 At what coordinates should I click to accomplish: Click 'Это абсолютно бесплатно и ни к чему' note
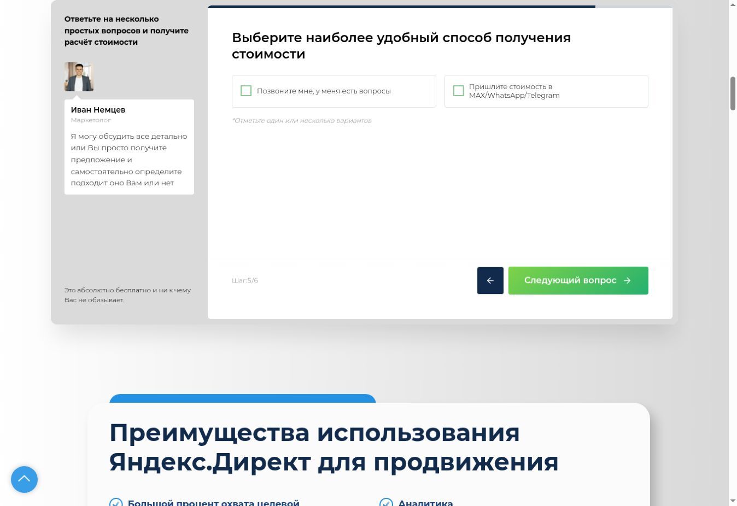tap(127, 295)
